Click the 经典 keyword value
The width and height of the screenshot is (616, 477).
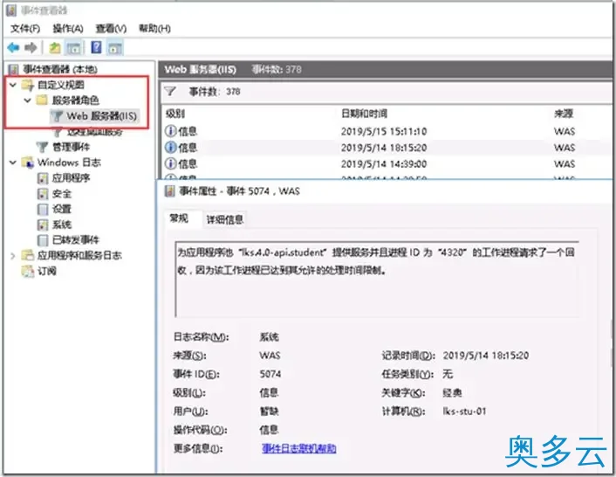point(452,392)
